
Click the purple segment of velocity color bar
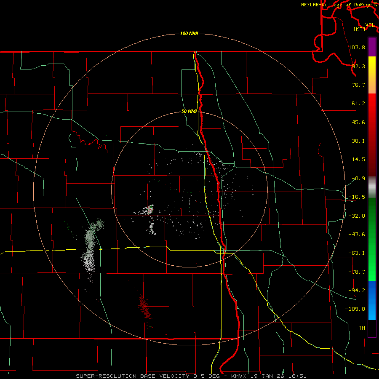[372, 47]
